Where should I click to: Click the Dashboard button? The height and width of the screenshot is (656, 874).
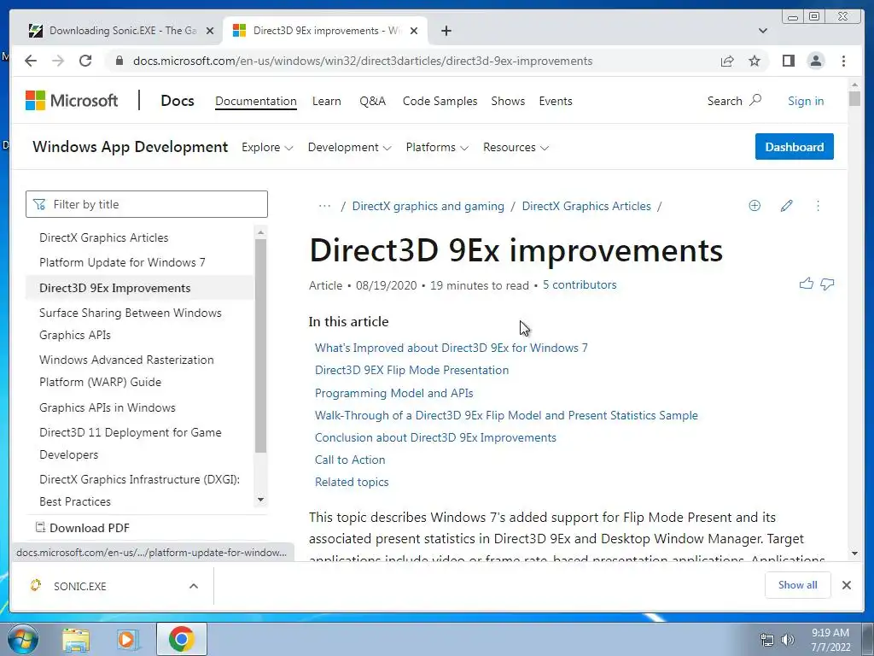795,147
